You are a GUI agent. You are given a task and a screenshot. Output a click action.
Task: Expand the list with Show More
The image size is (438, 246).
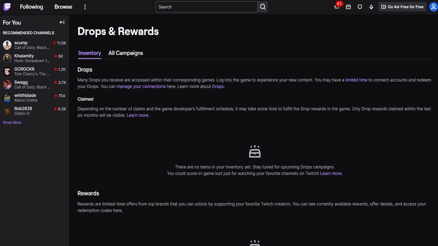coord(12,122)
